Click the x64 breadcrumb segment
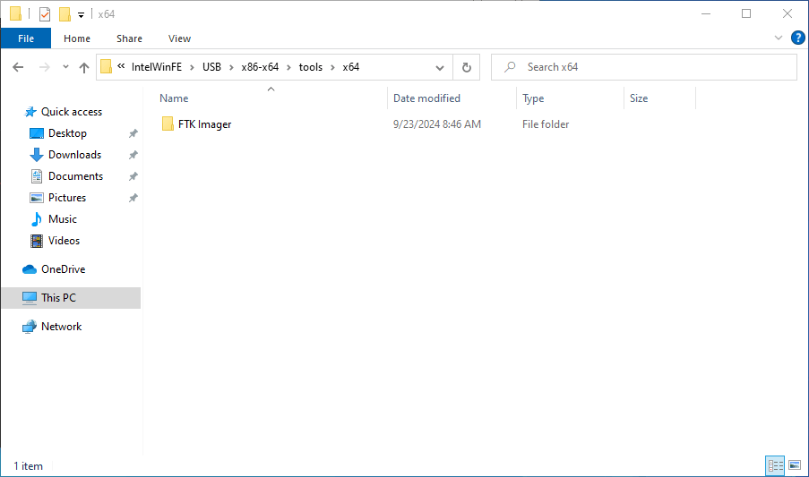The width and height of the screenshot is (809, 477). (x=351, y=67)
